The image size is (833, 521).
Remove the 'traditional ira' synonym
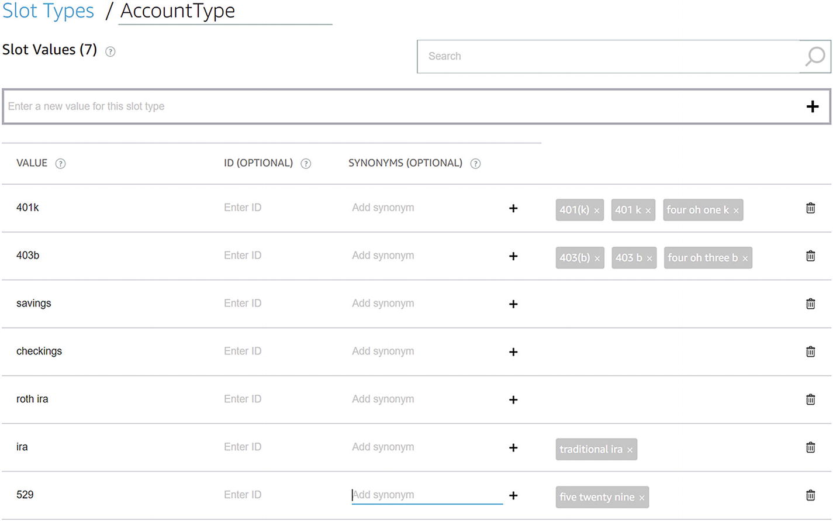pyautogui.click(x=630, y=450)
